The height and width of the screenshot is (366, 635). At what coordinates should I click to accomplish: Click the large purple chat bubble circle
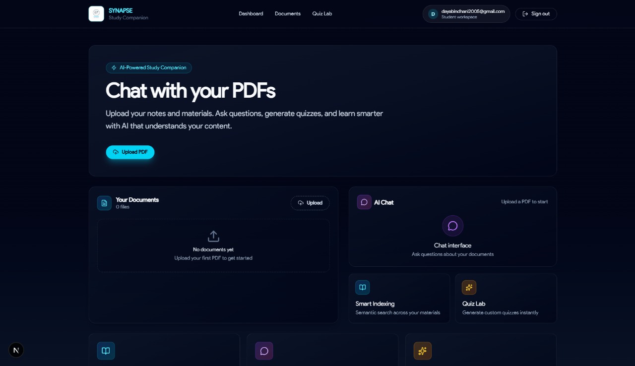click(x=452, y=226)
